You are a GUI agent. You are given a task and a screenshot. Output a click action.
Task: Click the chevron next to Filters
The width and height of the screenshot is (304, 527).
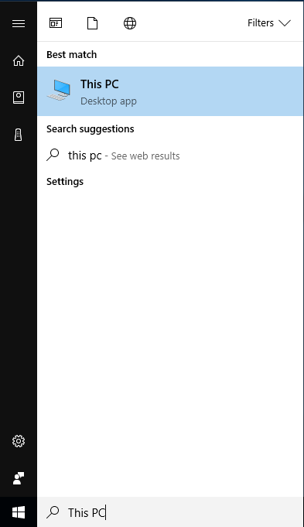click(x=285, y=23)
